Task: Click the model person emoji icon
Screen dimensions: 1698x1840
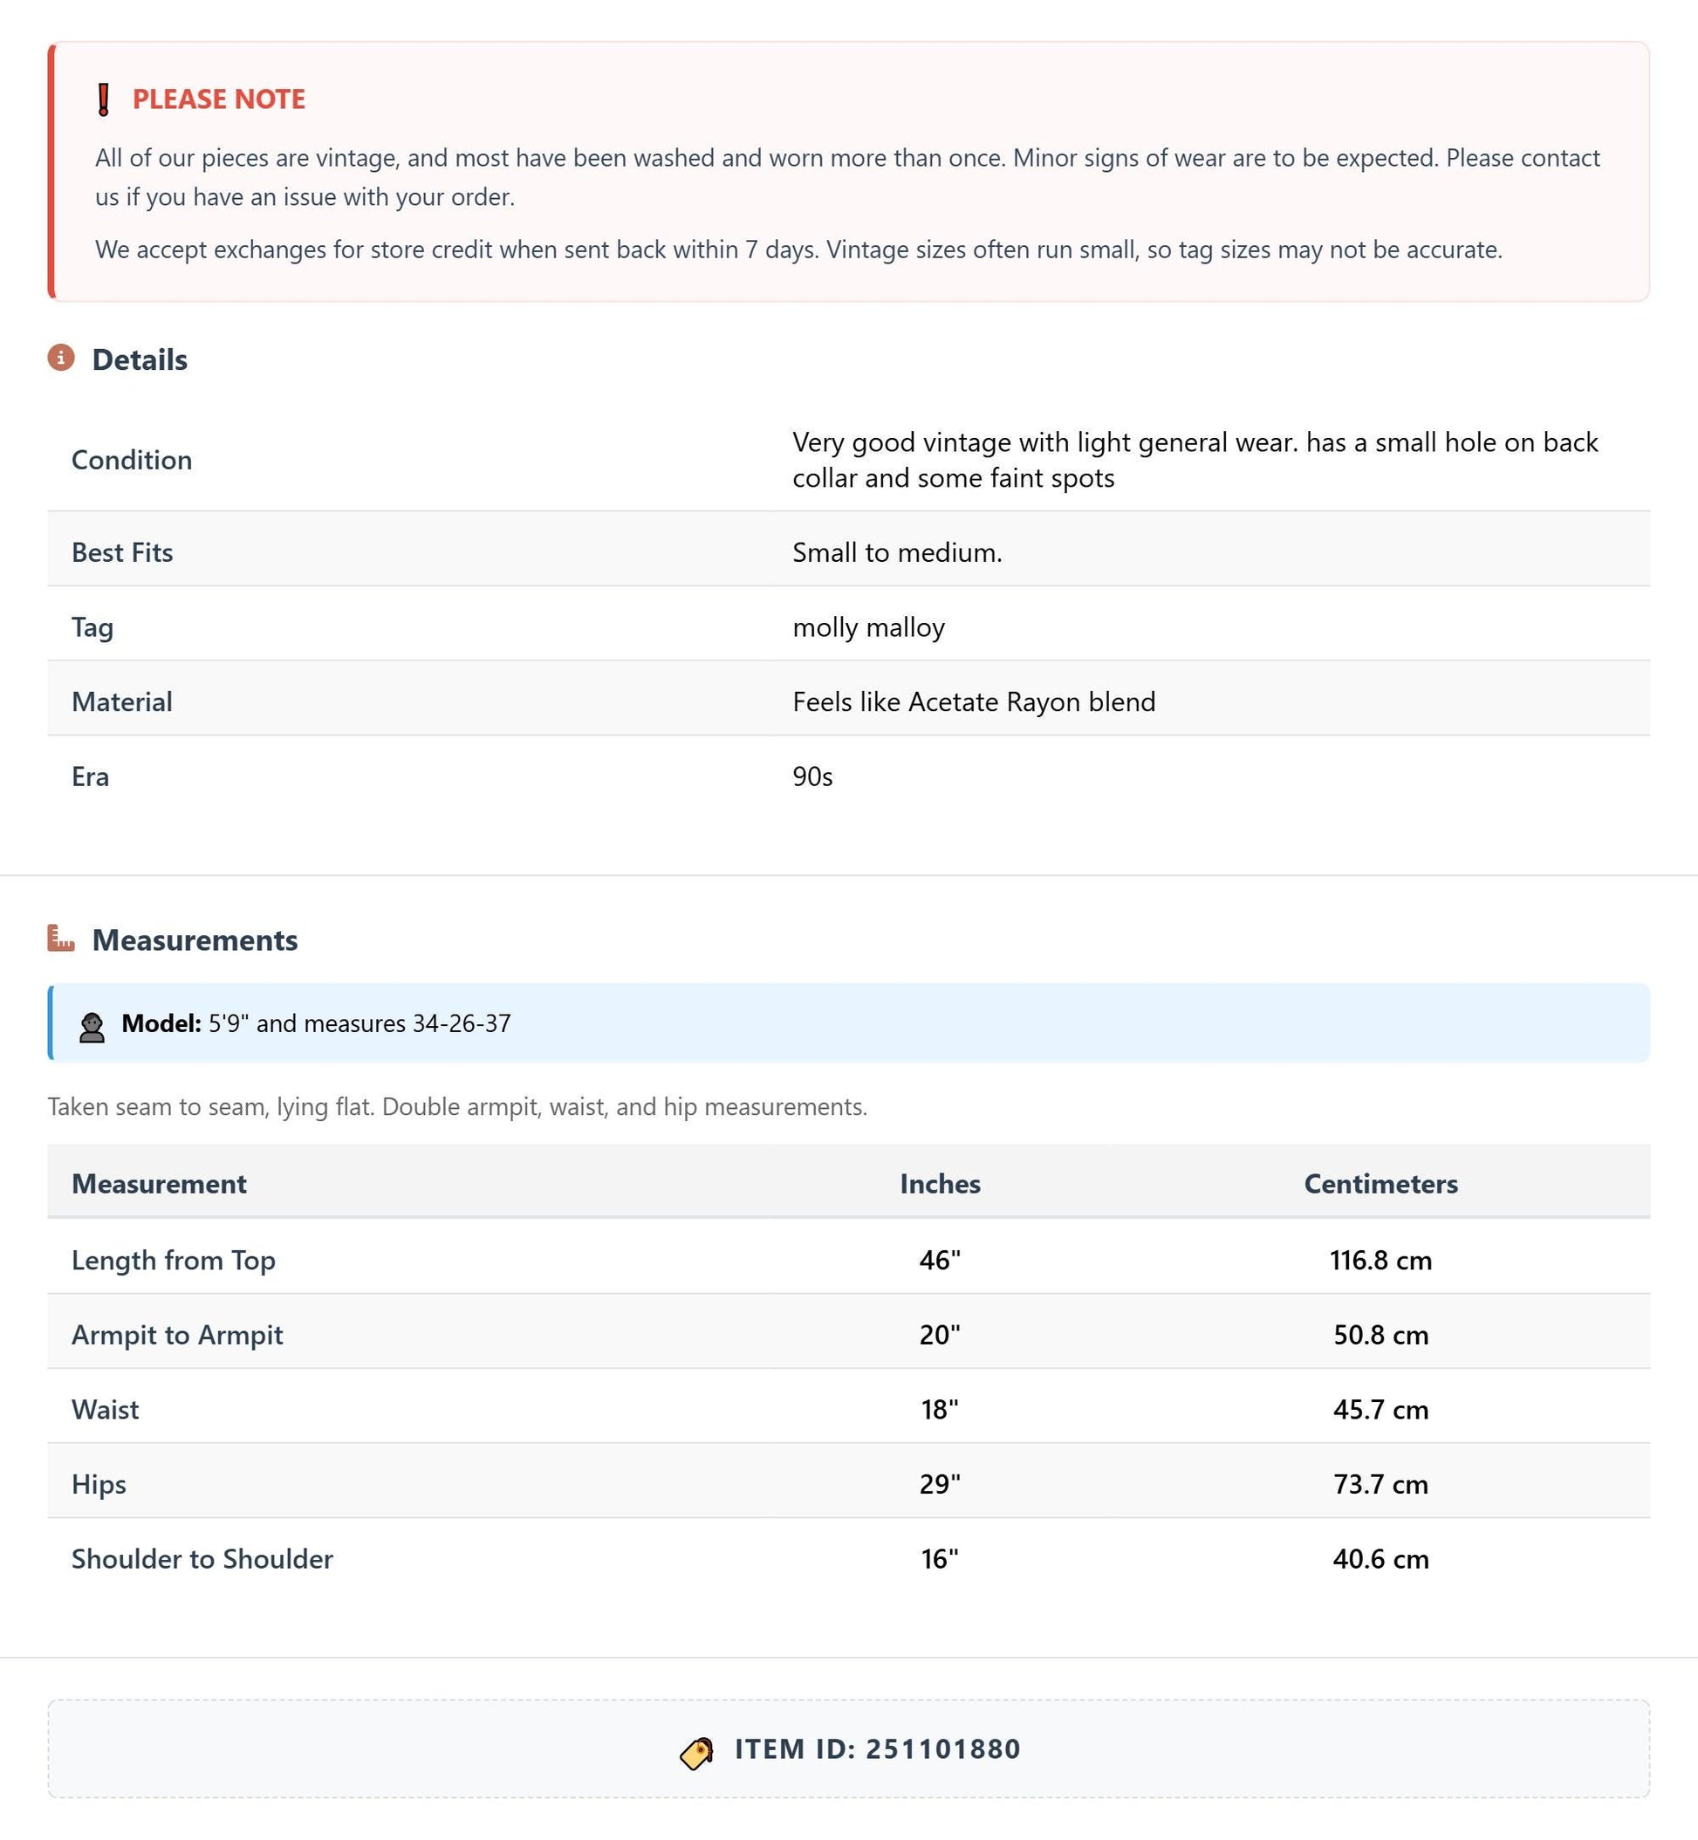Action: pos(92,1026)
